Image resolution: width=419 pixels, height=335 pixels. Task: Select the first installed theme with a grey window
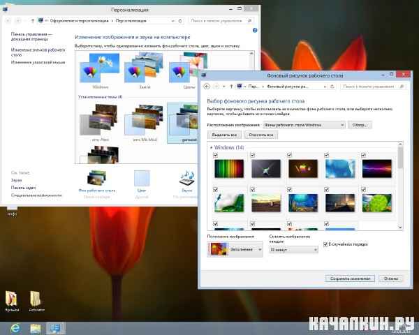pos(100,123)
